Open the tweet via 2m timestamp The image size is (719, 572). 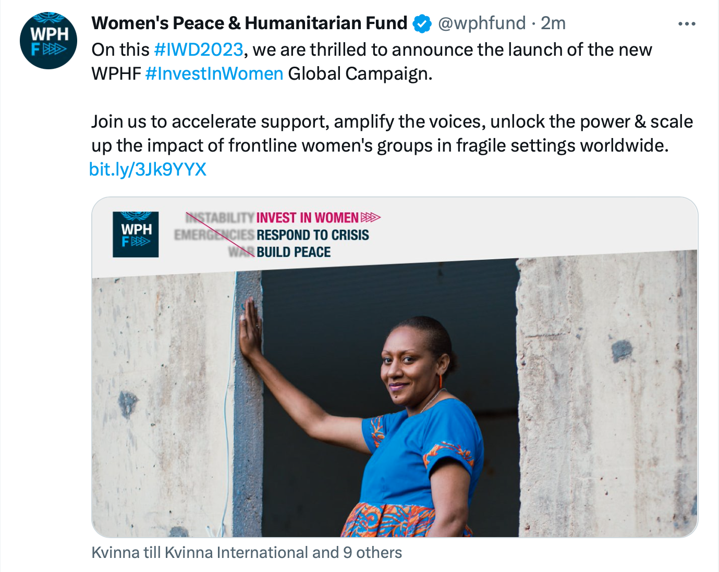pyautogui.click(x=553, y=23)
